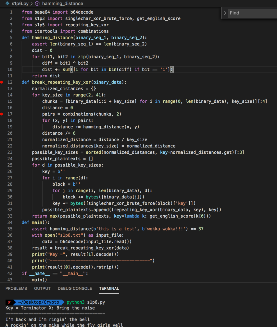Click 'lambda' keyword on line 33
The image size is (277, 327).
(132, 216)
